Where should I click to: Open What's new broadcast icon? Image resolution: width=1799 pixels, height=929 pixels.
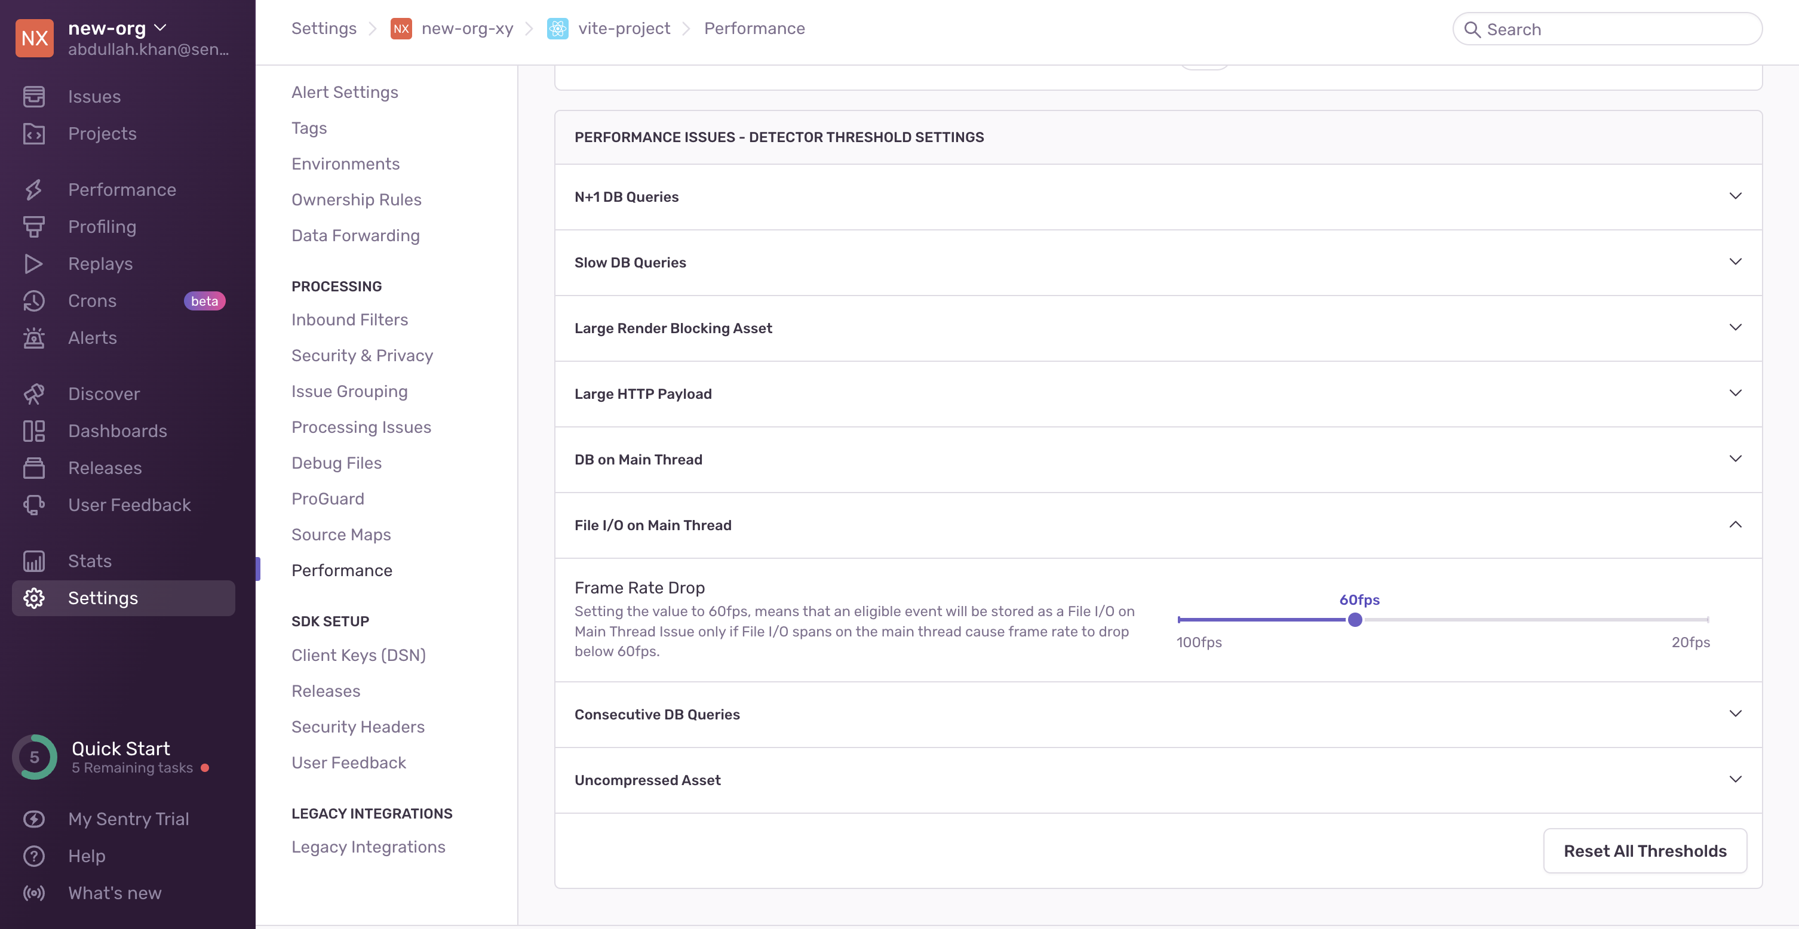coord(33,893)
